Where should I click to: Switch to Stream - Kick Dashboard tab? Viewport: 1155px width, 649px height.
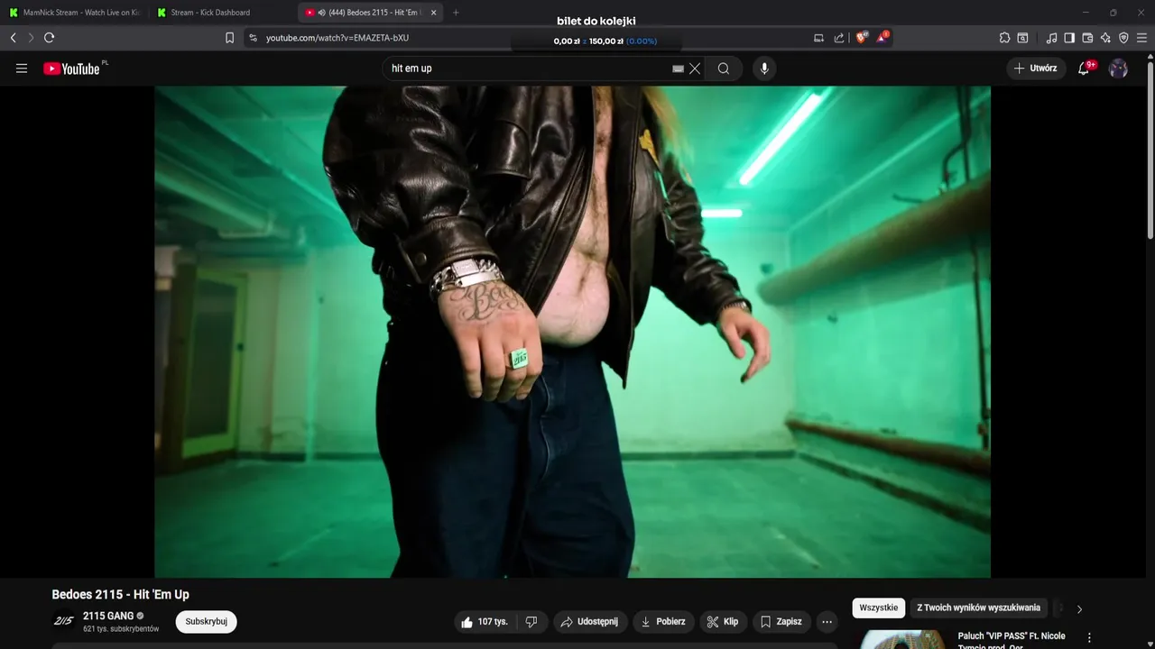click(217, 13)
